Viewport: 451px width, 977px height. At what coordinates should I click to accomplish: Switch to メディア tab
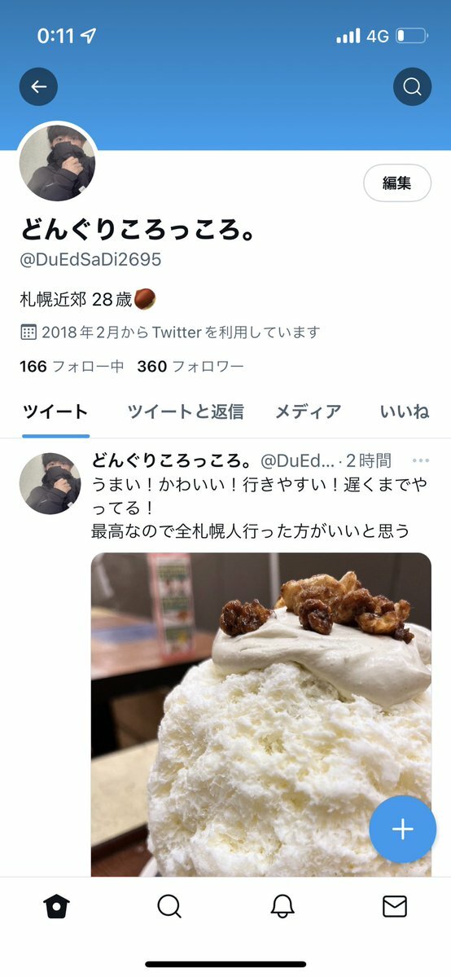[x=309, y=411]
